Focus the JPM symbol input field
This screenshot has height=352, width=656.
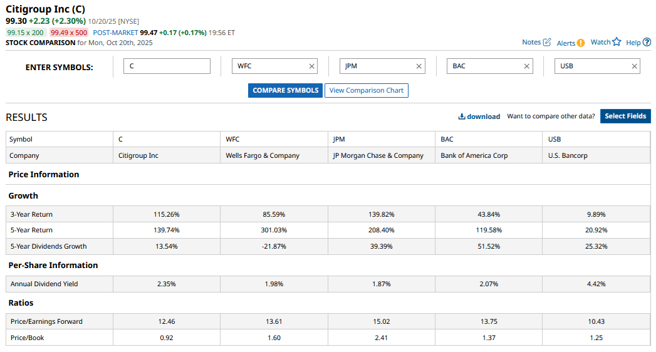coord(377,66)
